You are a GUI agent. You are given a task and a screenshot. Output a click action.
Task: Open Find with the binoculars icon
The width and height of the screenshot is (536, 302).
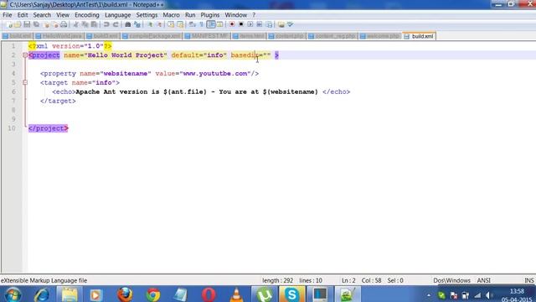[128, 24]
